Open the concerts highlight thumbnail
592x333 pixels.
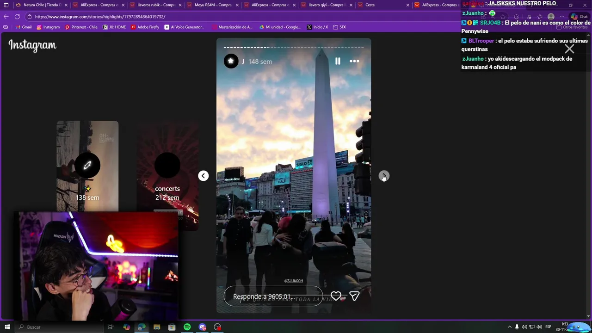[167, 176]
